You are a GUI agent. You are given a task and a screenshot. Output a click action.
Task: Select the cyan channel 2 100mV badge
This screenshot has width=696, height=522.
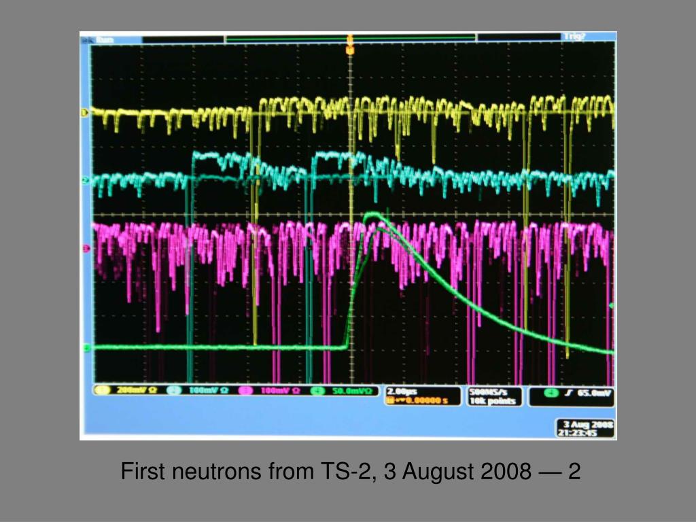coord(190,391)
